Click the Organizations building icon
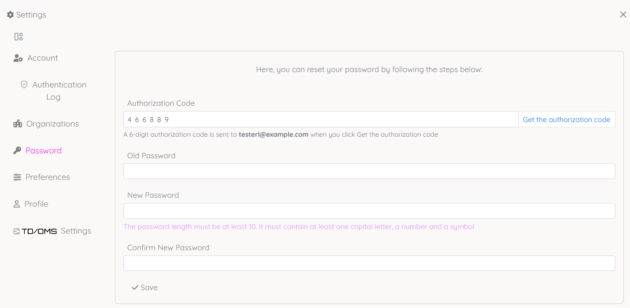Screen dimensions: 630x308 tap(18, 124)
